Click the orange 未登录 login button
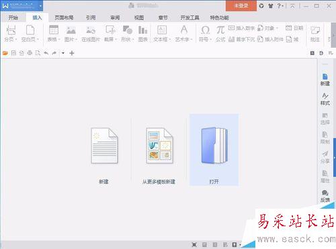Screen dimensions: 336x249 point(241,5)
